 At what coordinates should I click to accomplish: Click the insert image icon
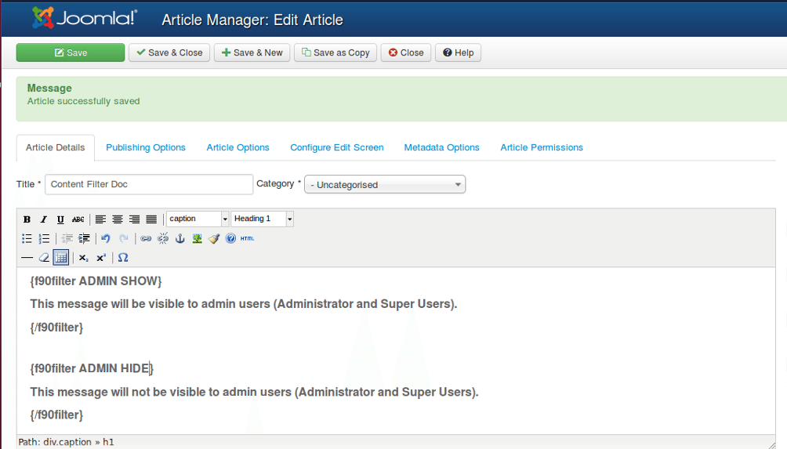click(x=197, y=239)
